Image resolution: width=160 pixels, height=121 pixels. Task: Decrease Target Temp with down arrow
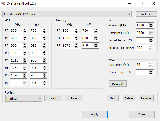click(151, 41)
